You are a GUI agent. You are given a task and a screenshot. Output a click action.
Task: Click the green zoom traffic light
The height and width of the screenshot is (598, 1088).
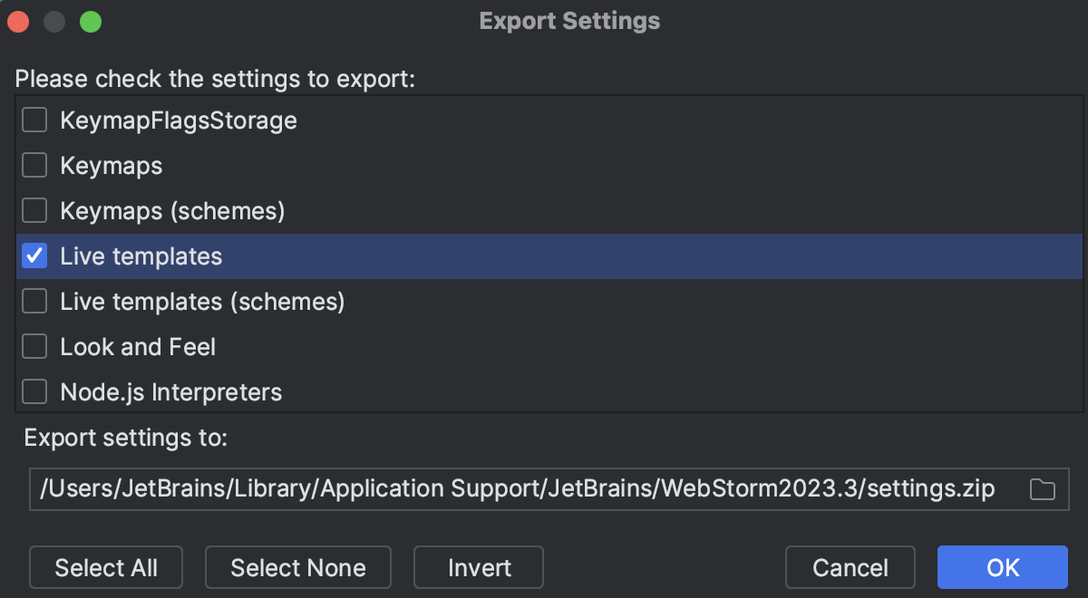point(89,21)
